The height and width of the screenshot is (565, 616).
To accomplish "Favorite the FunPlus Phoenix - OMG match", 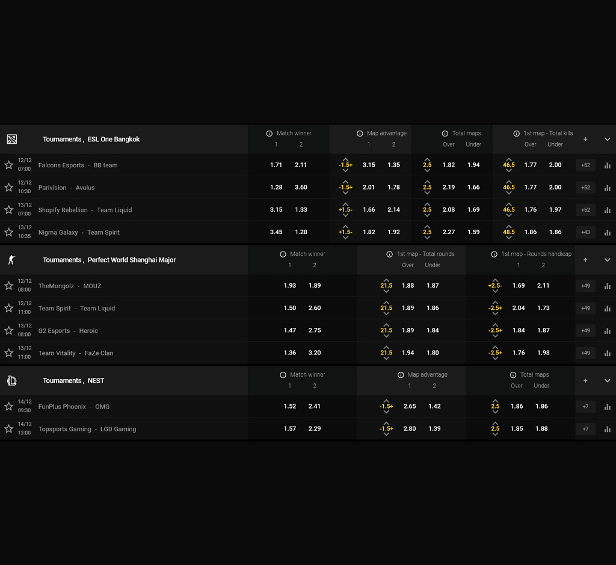I will coord(8,406).
